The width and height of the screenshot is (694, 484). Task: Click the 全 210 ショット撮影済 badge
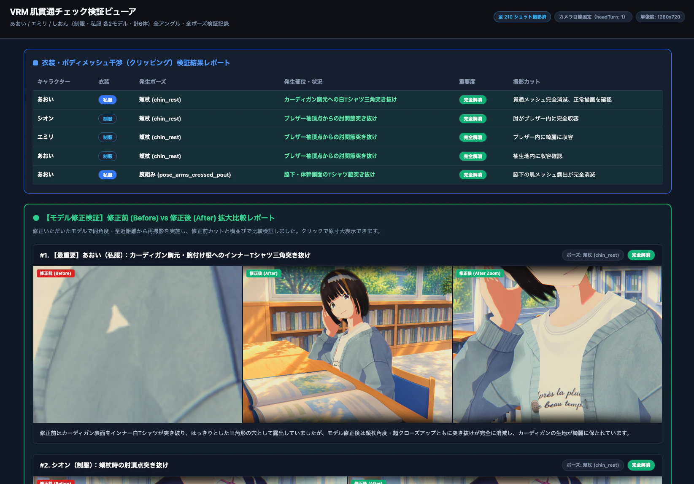[x=522, y=17]
